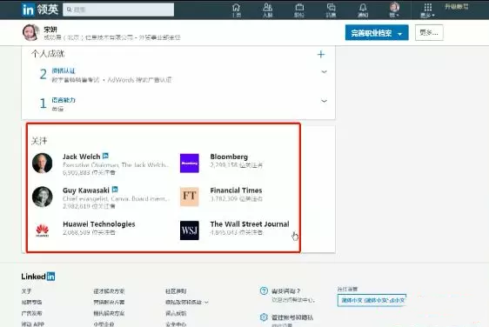This screenshot has width=489, height=327.
Task: Click the influencer badge next to Guy Kawasaki
Action: 115,190
